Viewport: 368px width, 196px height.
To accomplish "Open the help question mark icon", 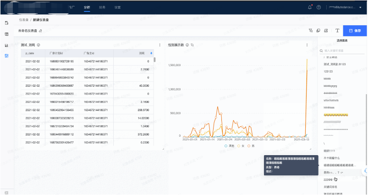I will point(319,7).
